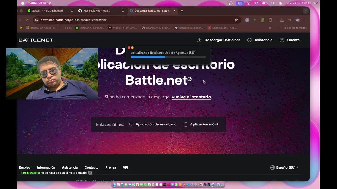
Task: Open the Deploy an Azure Pi... bookmark
Action: pyautogui.click(x=41, y=28)
